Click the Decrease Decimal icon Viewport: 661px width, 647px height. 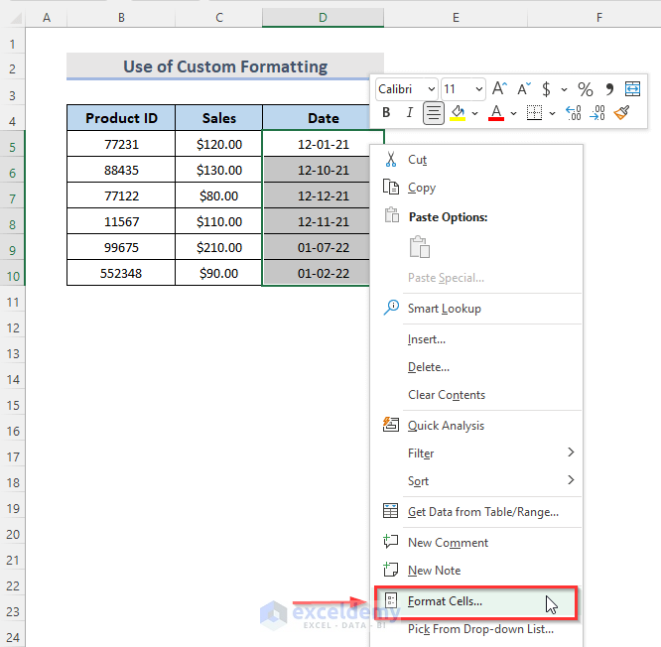coord(597,113)
